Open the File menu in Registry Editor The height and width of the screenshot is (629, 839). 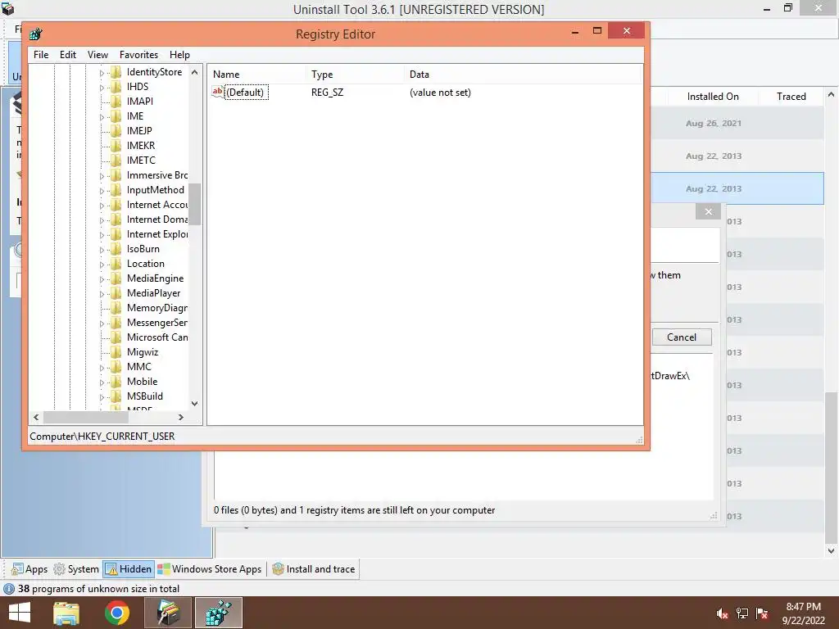click(41, 55)
